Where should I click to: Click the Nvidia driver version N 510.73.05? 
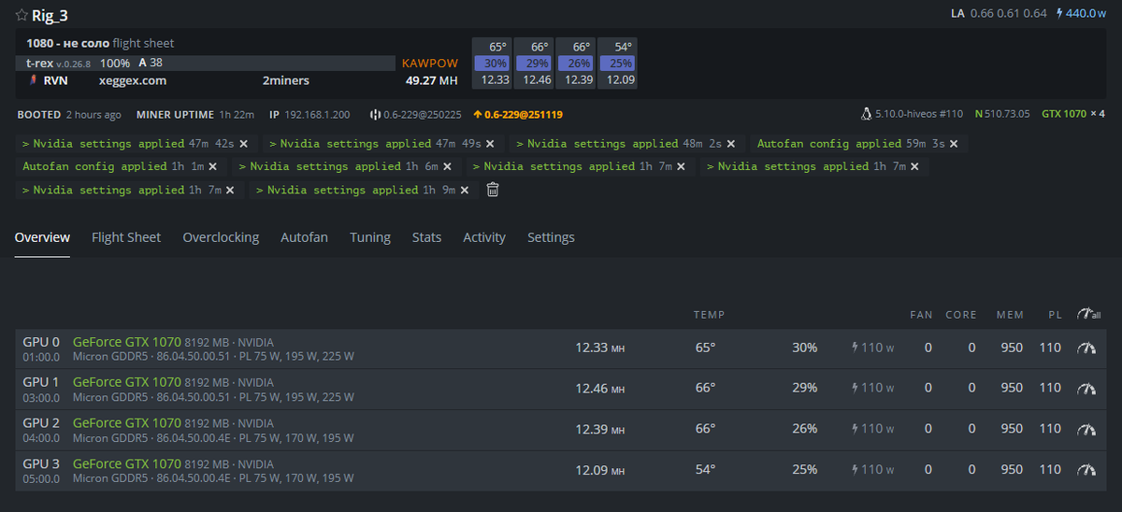pyautogui.click(x=1002, y=114)
